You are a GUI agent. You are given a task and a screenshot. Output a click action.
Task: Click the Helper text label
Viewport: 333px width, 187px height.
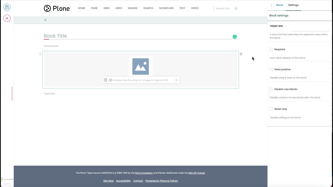click(x=276, y=26)
